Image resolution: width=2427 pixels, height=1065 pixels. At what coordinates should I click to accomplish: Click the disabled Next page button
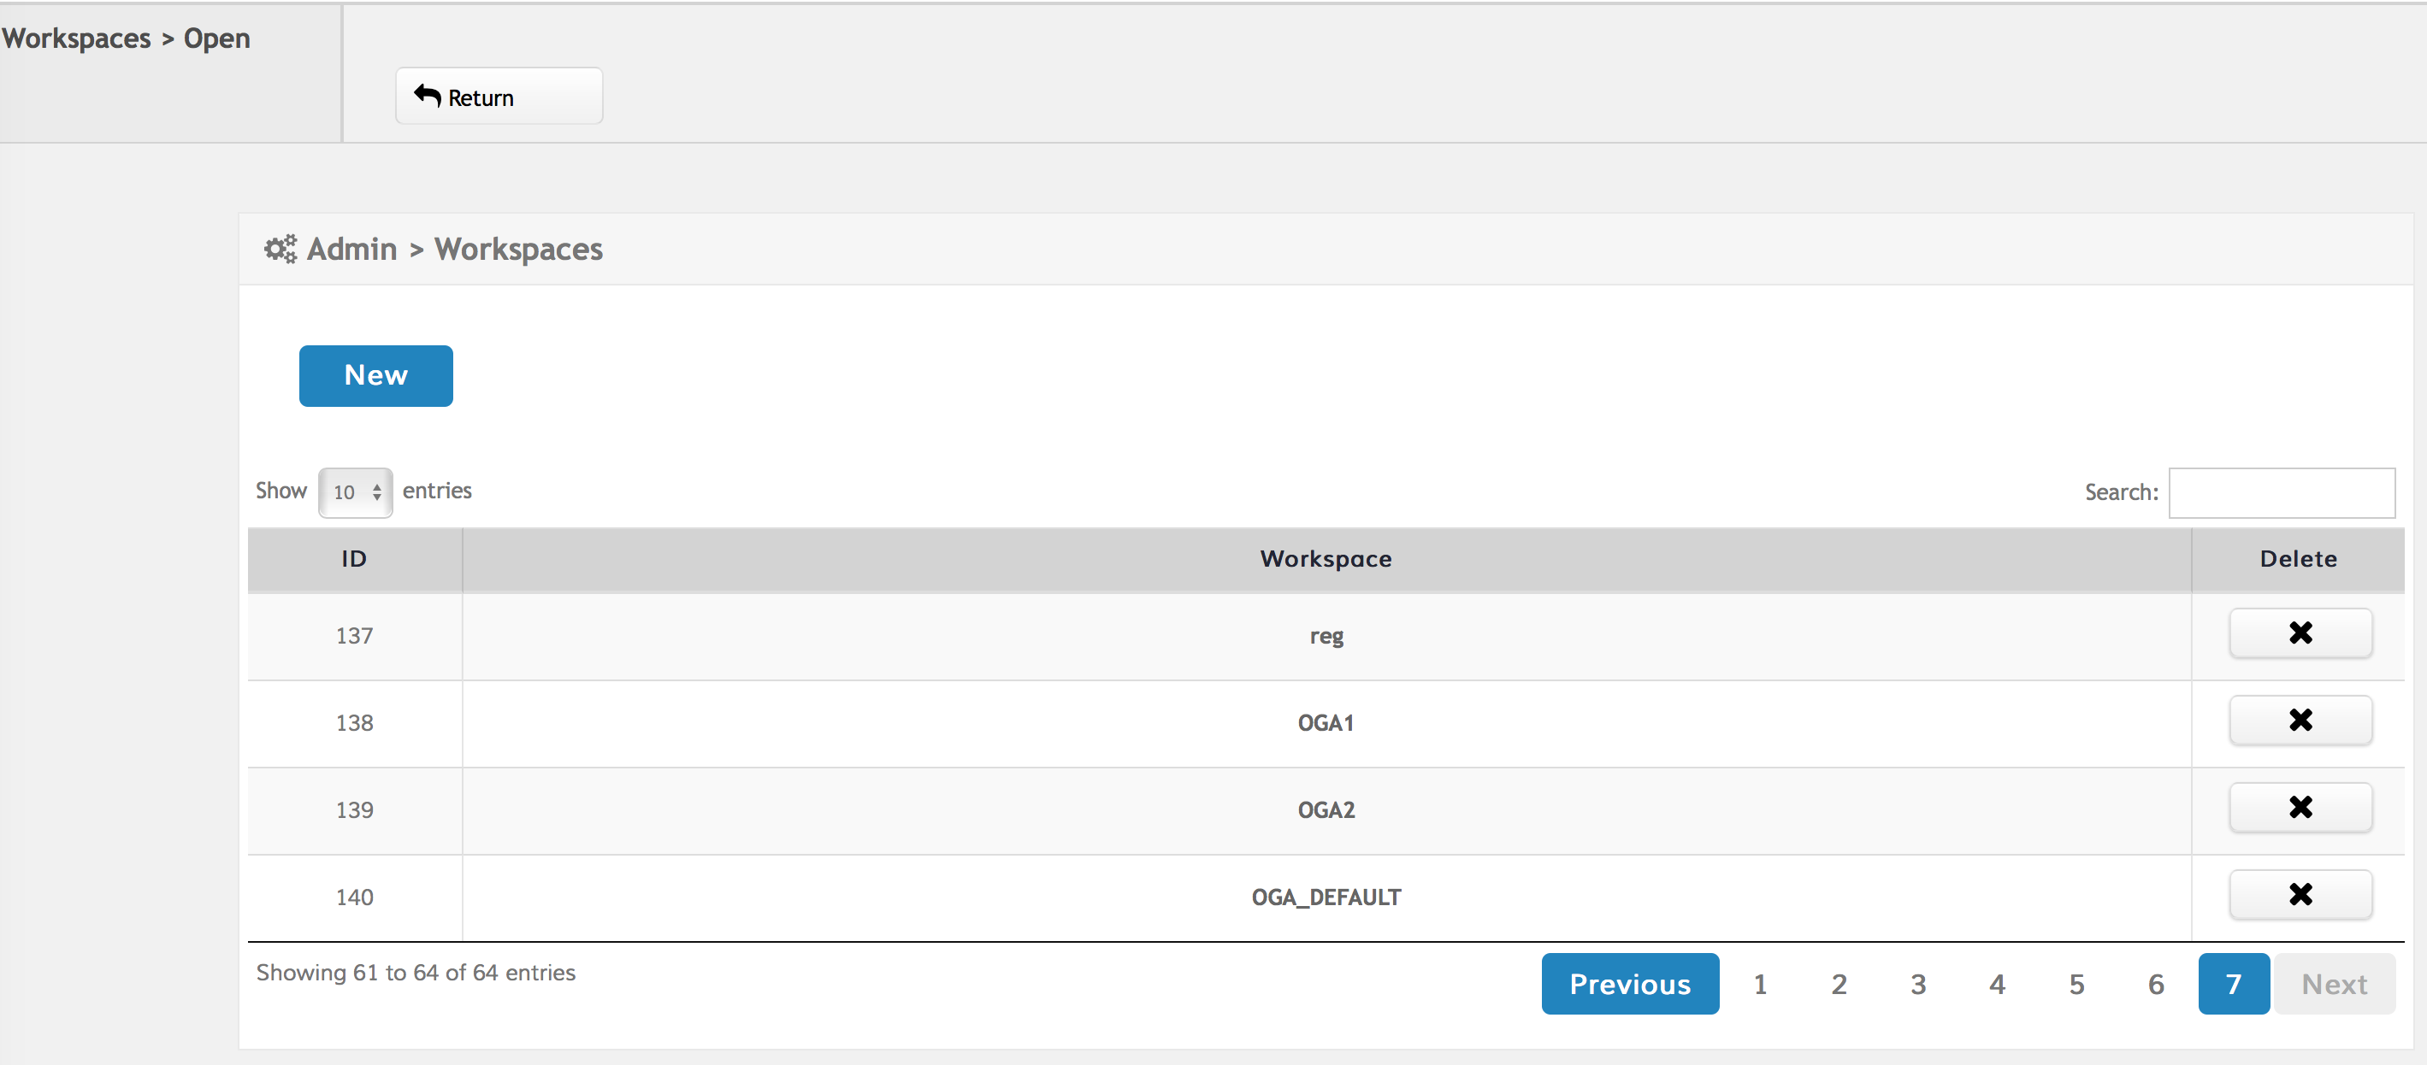point(2333,984)
